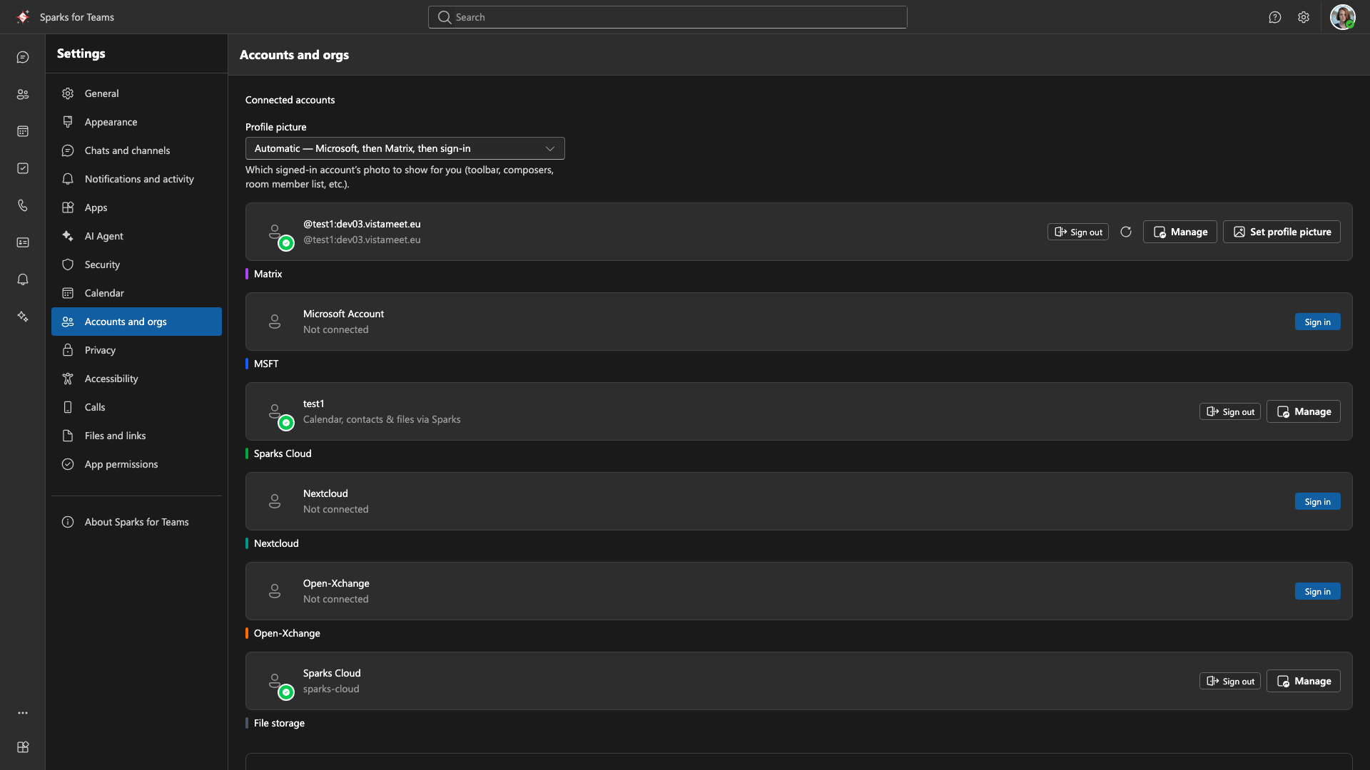Viewport: 1370px width, 770px height.
Task: Open Calendar settings
Action: coord(136,293)
